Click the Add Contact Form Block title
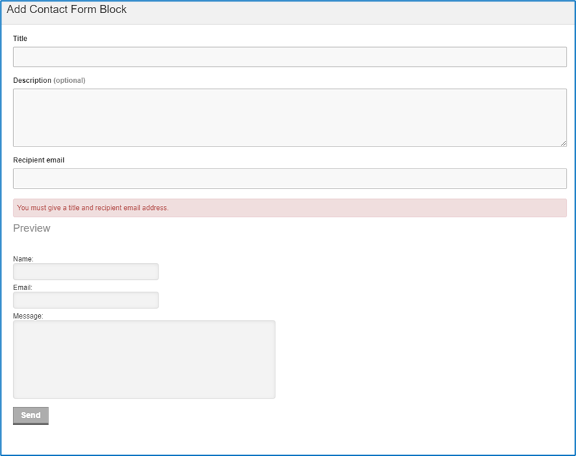Image resolution: width=576 pixels, height=456 pixels. [66, 9]
